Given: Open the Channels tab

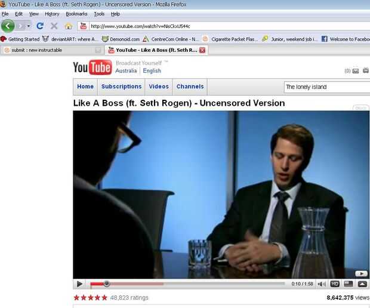Looking at the screenshot, I should 190,87.
